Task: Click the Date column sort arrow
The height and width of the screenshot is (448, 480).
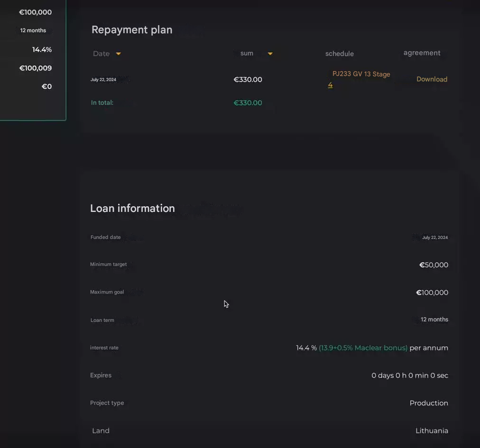Action: 119,54
